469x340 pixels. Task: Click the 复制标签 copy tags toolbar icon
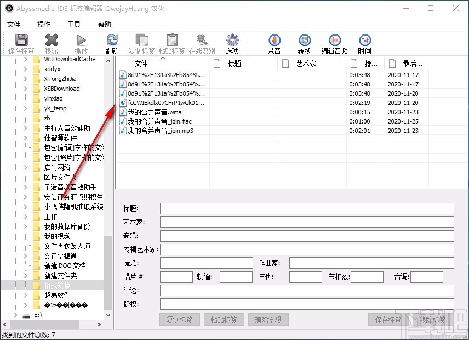coord(141,43)
